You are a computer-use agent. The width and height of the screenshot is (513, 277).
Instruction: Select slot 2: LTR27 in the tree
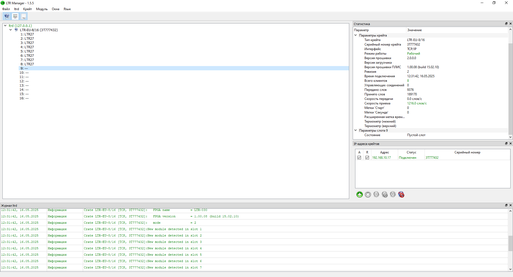pos(27,38)
